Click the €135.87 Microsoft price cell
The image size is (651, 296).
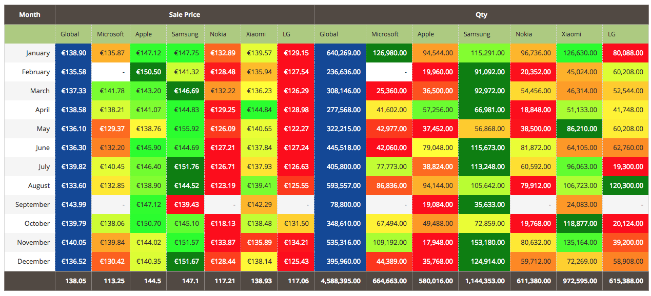pyautogui.click(x=111, y=53)
